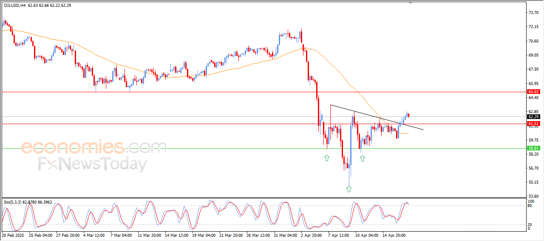544x241 pixels.
Task: Click the red 61.51 price tag
Action: (533, 123)
